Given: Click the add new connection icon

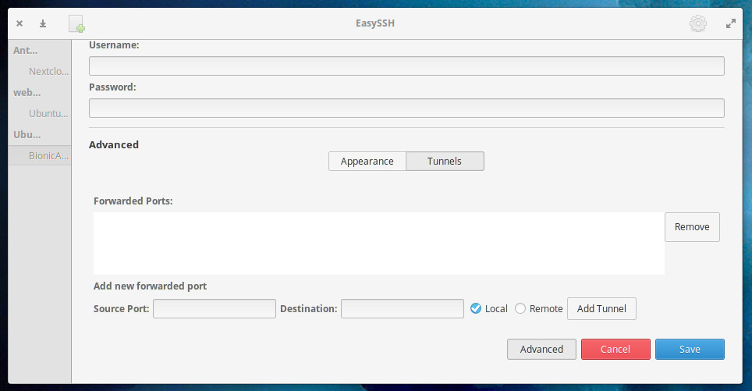Looking at the screenshot, I should pos(76,24).
